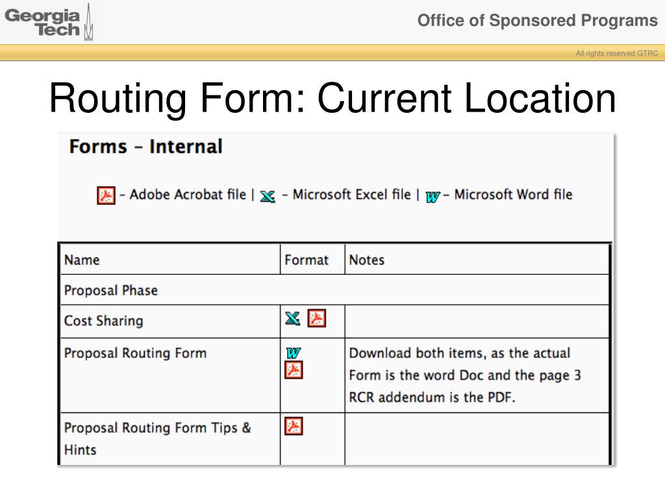Click the "Notes" column header
Image resolution: width=665 pixels, height=498 pixels.
[x=477, y=259]
